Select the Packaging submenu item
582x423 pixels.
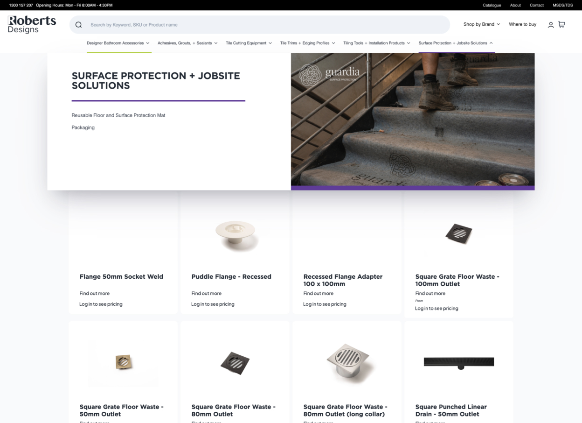(83, 127)
